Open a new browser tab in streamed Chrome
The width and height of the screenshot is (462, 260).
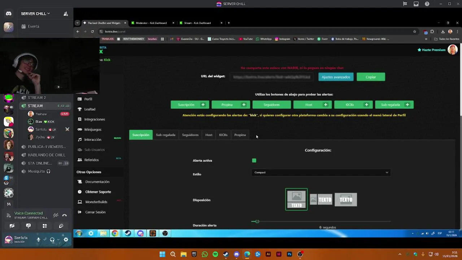point(229,23)
